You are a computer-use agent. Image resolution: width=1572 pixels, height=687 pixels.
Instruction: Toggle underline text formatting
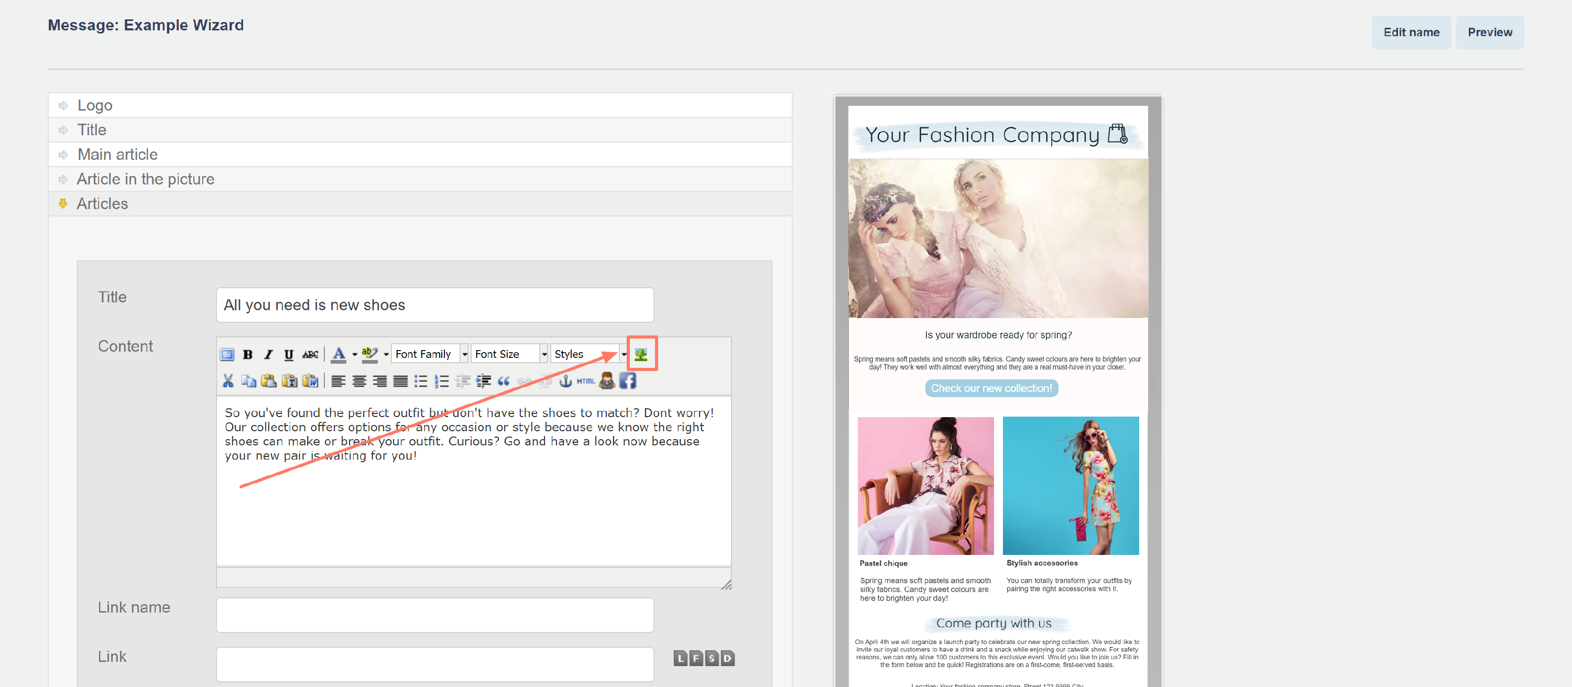289,354
